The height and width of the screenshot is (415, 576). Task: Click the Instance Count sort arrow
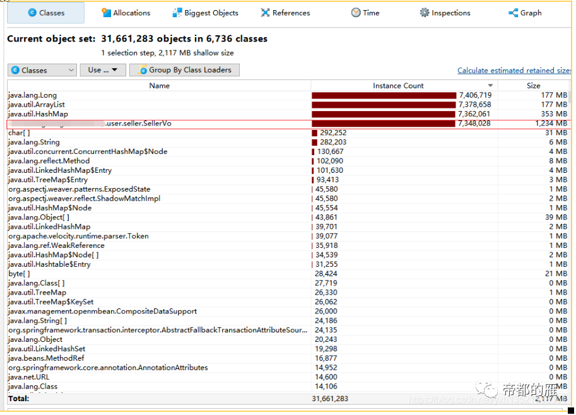490,86
